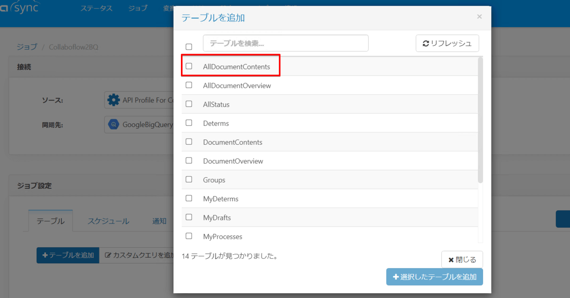Select the AllDocumentContents row text
The height and width of the screenshot is (298, 570).
[x=236, y=67]
